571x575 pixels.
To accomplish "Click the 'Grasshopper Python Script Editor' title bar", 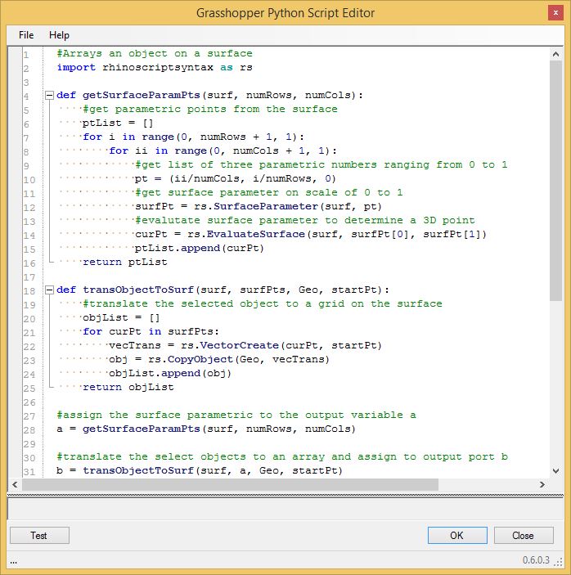I will point(285,13).
